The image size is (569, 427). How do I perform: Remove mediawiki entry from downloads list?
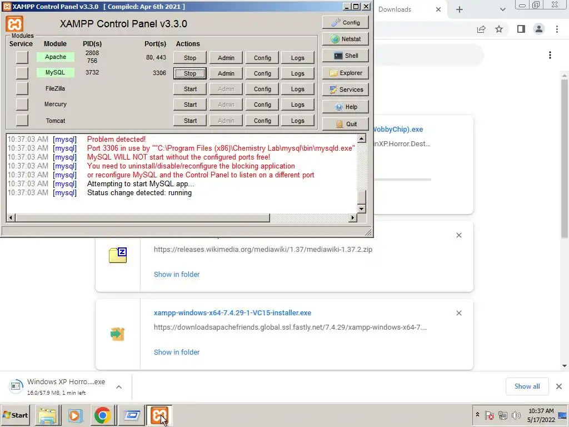[458, 235]
